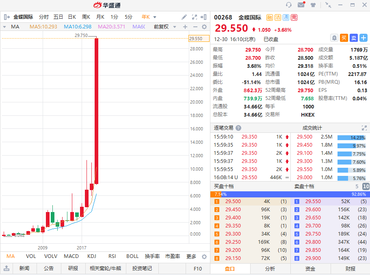370x275 pixels.
Task: Click the 融 margin tag icon
Action: pyautogui.click(x=269, y=17)
